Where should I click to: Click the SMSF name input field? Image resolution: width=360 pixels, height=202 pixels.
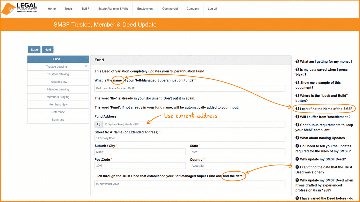190,88
